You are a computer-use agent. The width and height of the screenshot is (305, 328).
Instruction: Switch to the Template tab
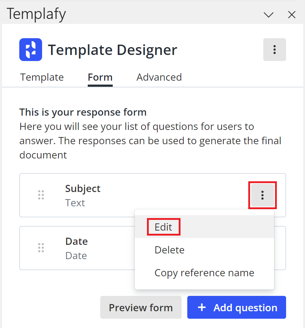[42, 77]
